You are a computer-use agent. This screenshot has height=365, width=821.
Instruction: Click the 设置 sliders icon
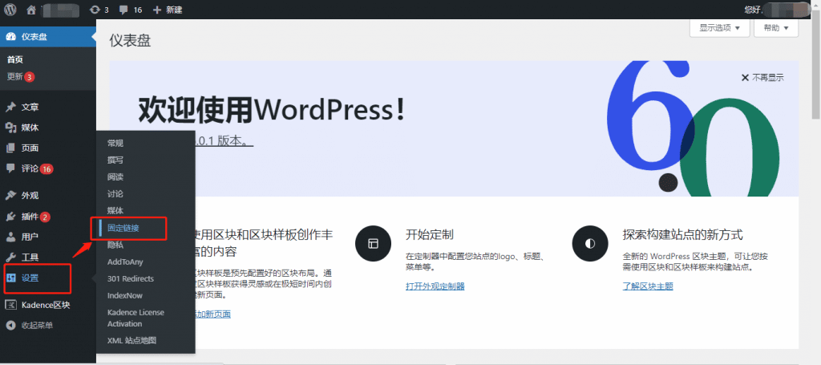pyautogui.click(x=10, y=278)
